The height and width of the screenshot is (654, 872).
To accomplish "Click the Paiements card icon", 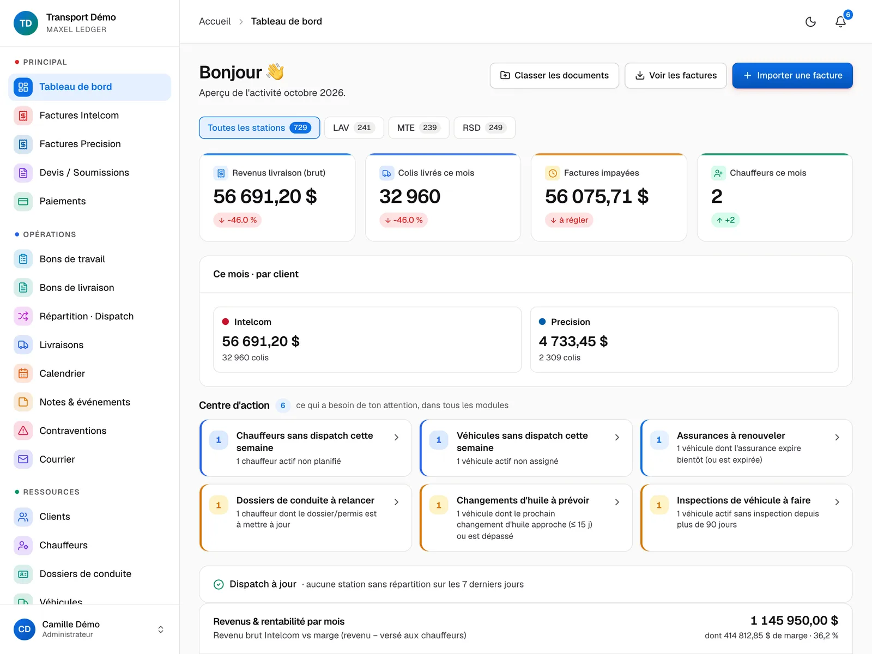I will (23, 201).
